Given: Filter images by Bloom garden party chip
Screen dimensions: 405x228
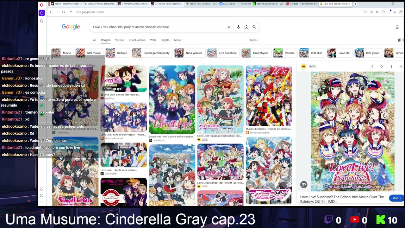Looking at the screenshot, I should click(x=152, y=53).
